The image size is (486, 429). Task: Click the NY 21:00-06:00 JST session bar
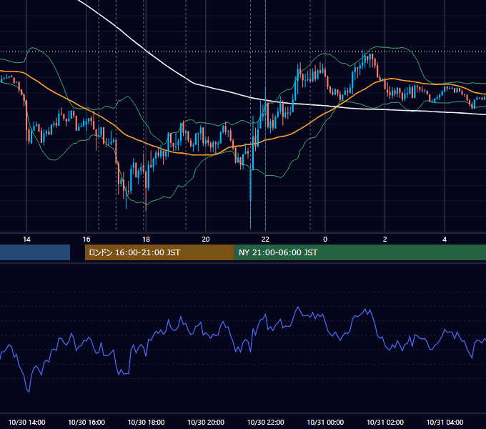pos(359,252)
